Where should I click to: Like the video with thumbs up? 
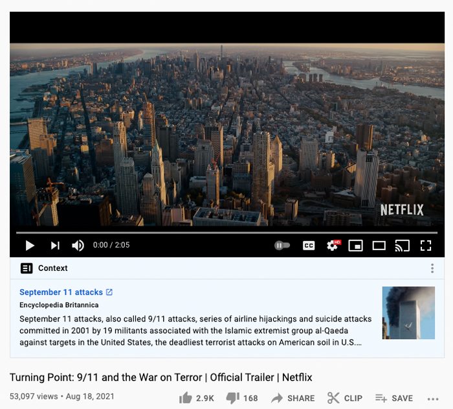(197, 398)
